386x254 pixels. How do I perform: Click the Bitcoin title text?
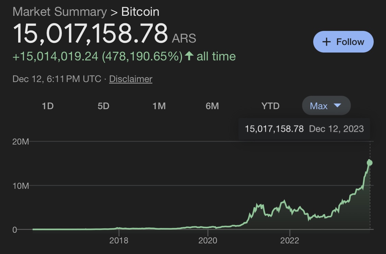140,12
